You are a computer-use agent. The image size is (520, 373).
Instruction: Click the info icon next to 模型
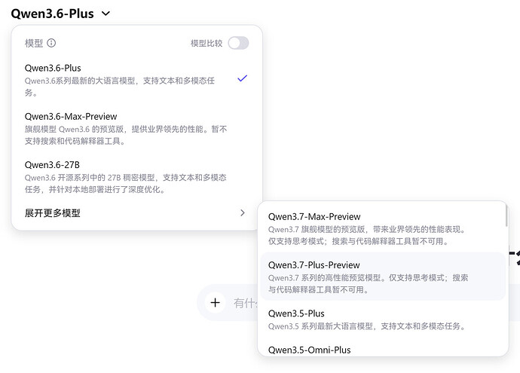pyautogui.click(x=51, y=43)
